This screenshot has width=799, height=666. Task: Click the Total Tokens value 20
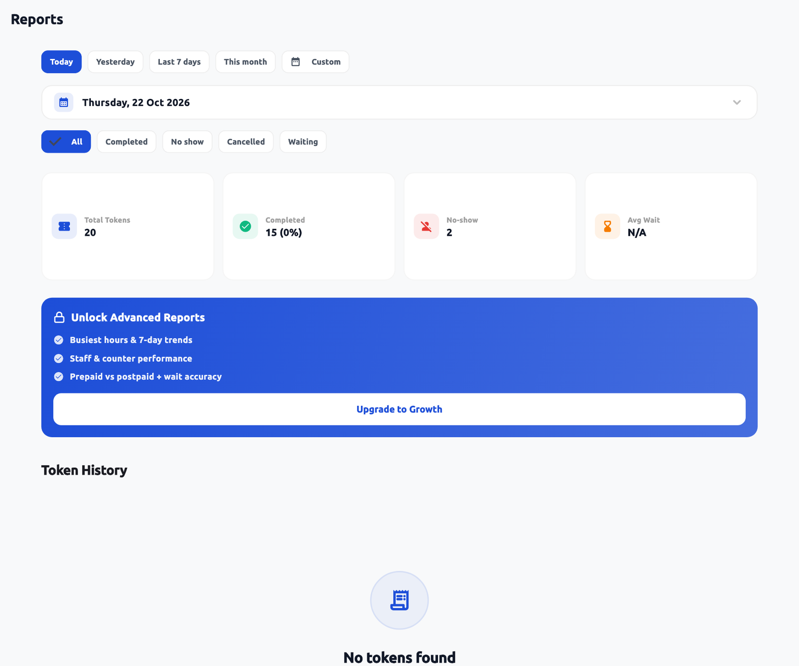pos(90,232)
